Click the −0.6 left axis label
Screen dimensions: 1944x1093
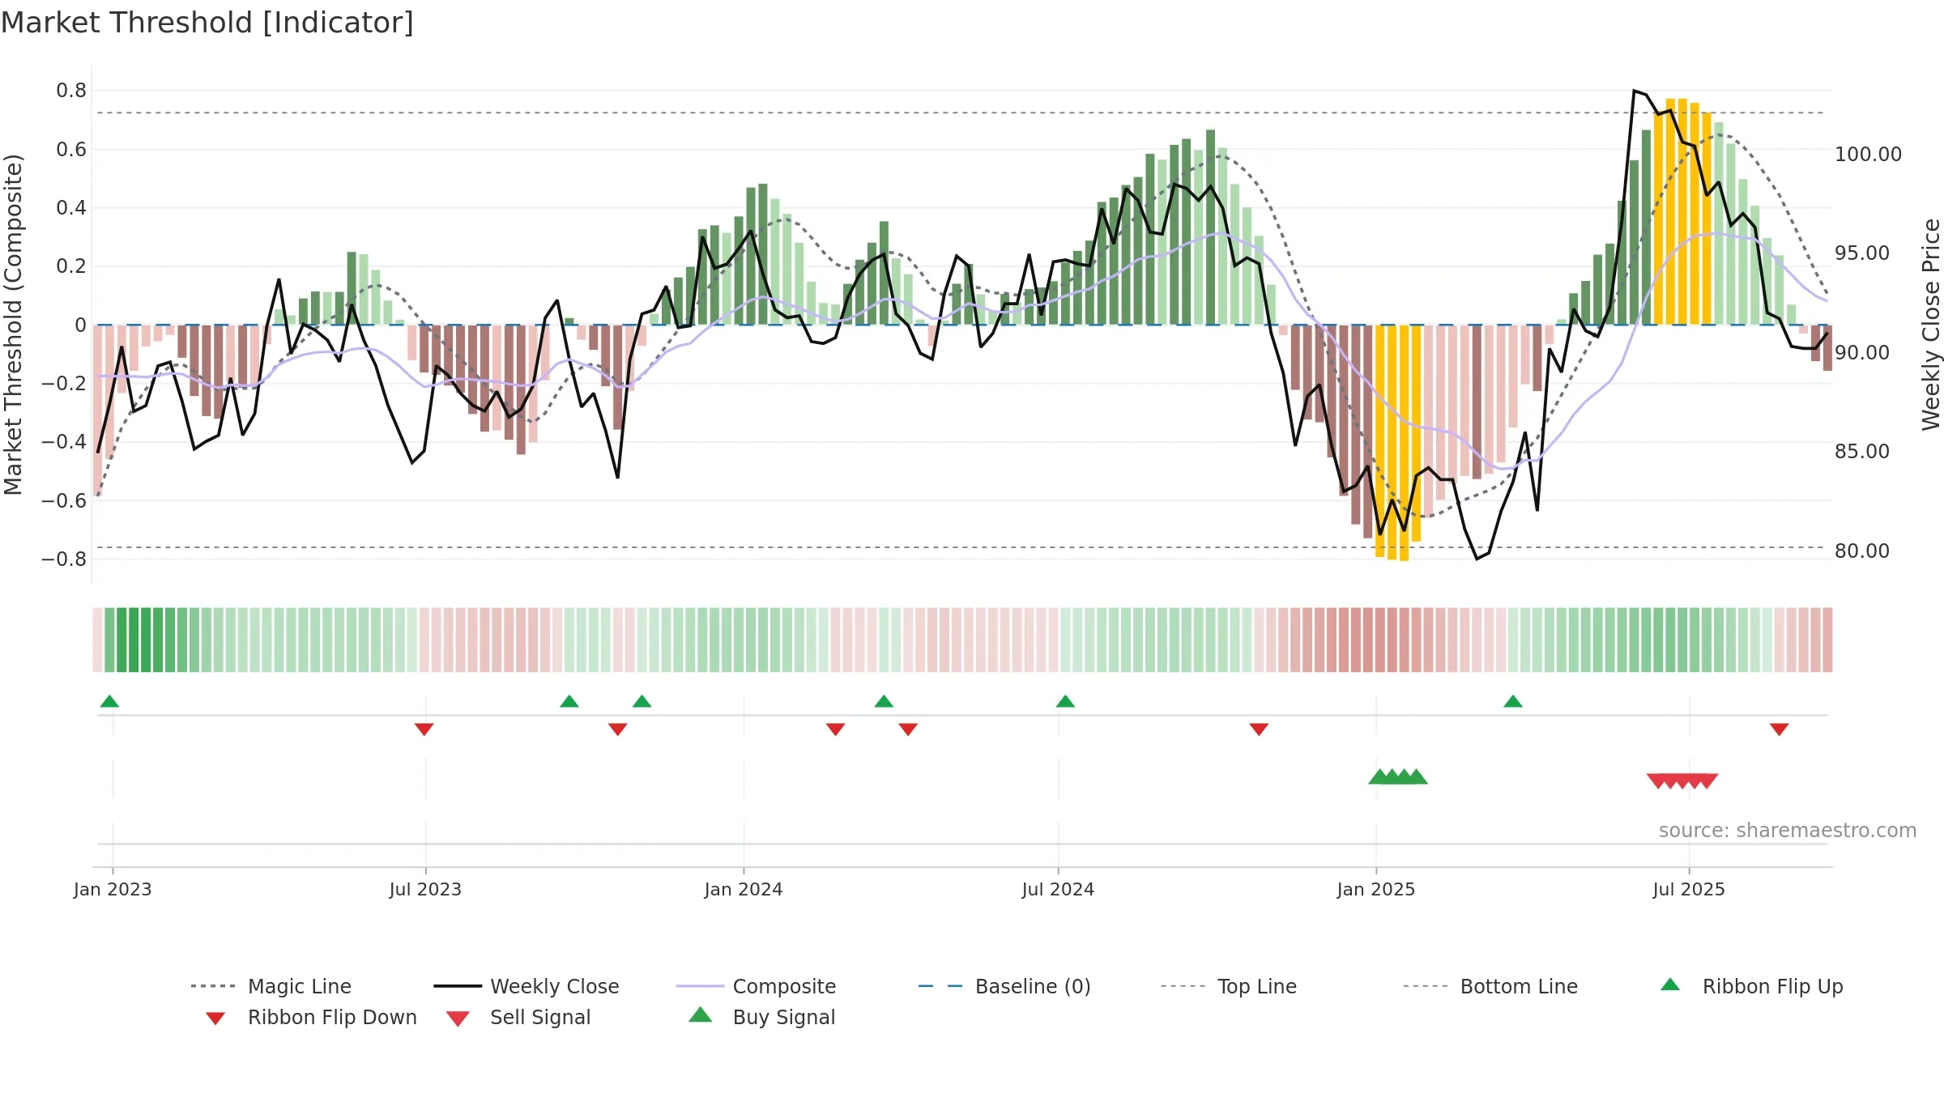[64, 501]
